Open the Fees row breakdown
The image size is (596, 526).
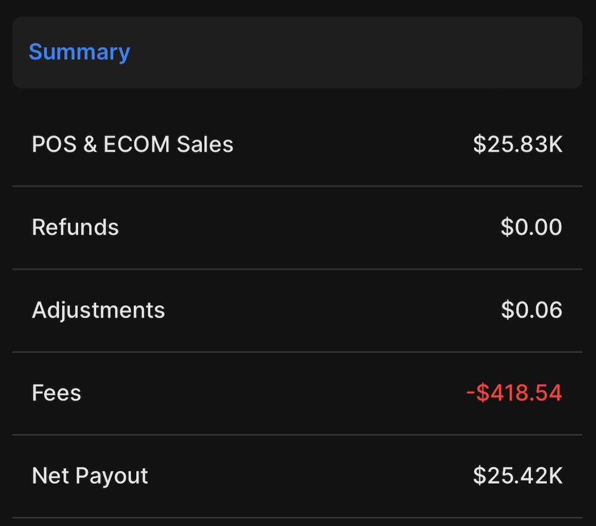297,393
